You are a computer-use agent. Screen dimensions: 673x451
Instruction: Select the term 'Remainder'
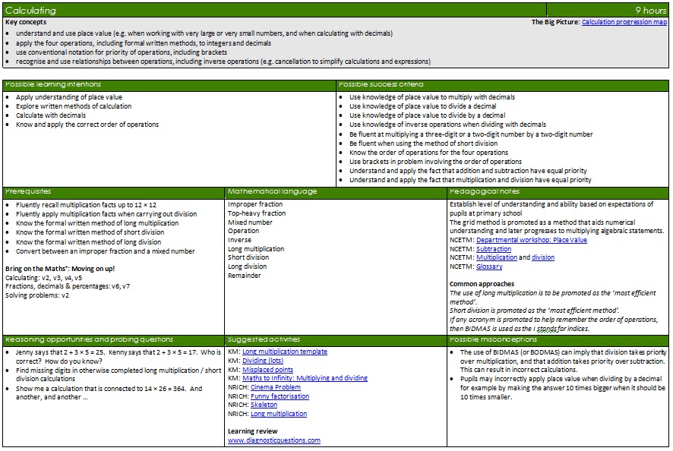point(245,276)
